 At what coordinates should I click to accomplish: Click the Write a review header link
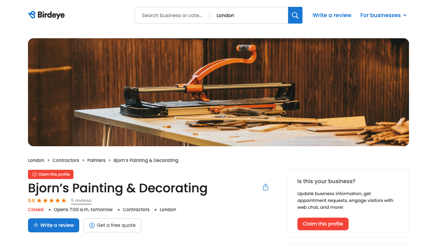[332, 15]
